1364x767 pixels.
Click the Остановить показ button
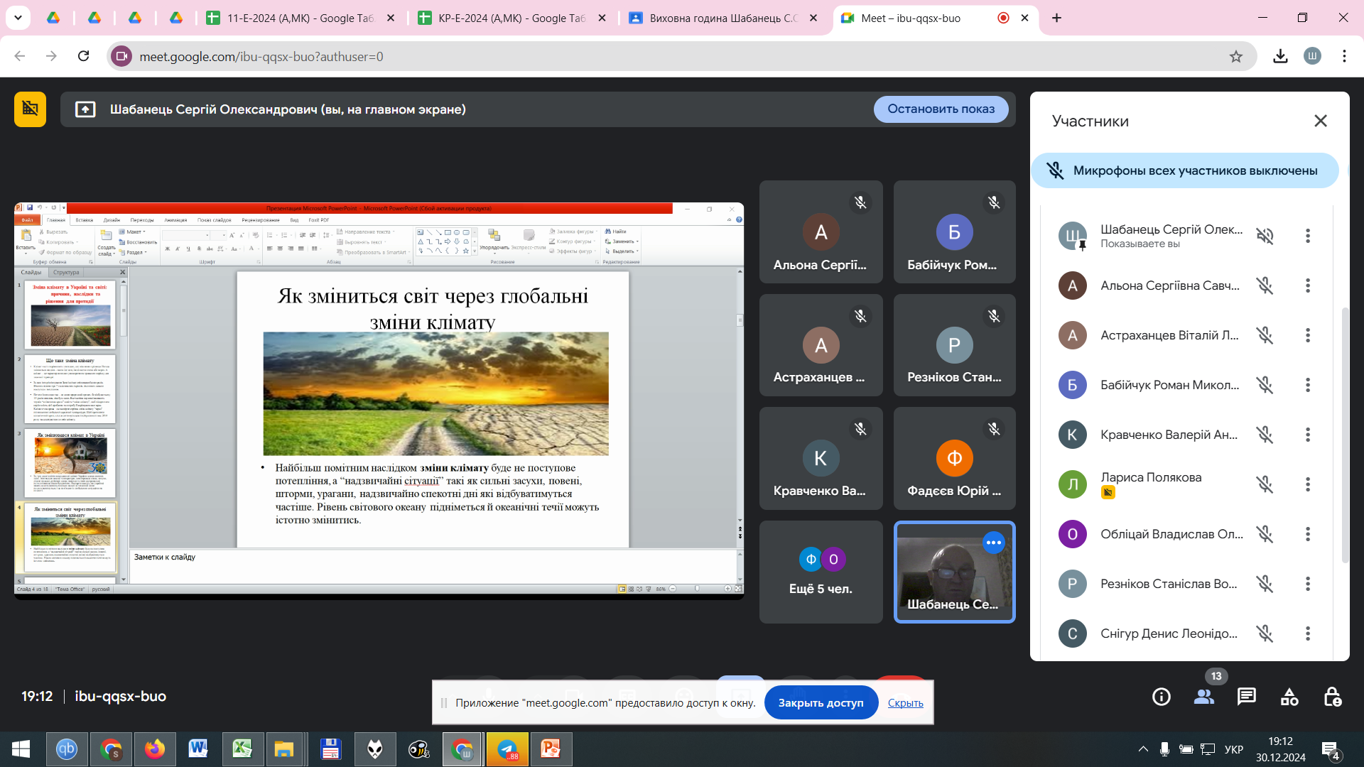point(941,109)
